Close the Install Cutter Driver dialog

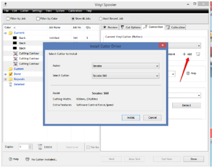pyautogui.click(x=163, y=45)
